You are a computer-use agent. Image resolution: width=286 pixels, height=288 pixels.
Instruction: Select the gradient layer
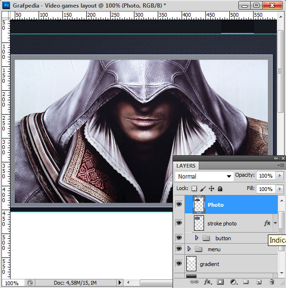(231, 264)
